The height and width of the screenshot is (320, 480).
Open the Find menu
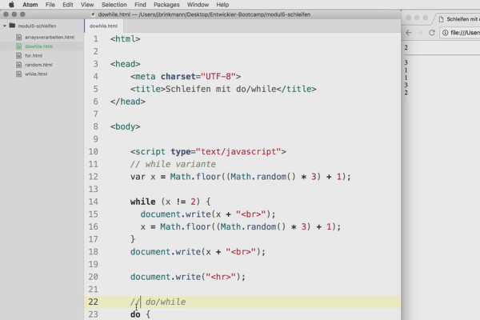(140, 5)
